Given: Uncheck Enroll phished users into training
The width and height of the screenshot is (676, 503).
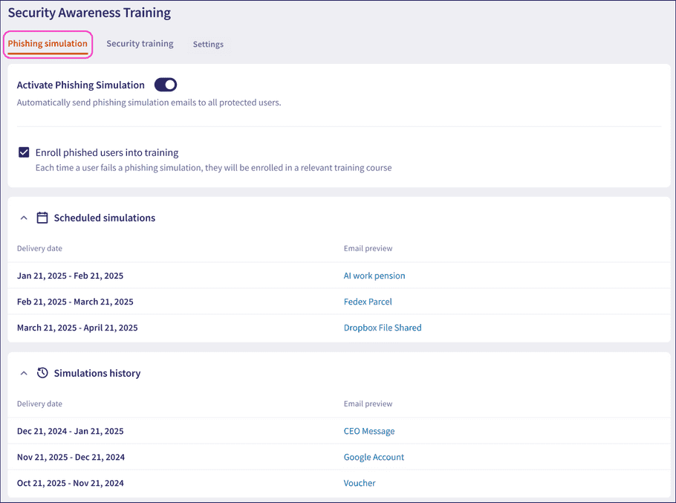Looking at the screenshot, I should 24,152.
